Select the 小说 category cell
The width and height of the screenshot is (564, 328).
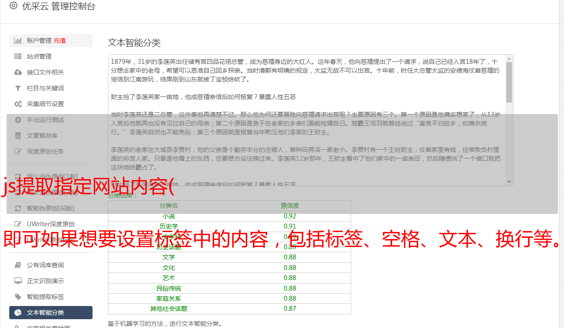coord(169,216)
